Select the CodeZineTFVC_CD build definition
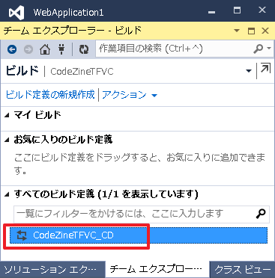Image resolution: width=275 pixels, height=278 pixels. click(x=139, y=235)
